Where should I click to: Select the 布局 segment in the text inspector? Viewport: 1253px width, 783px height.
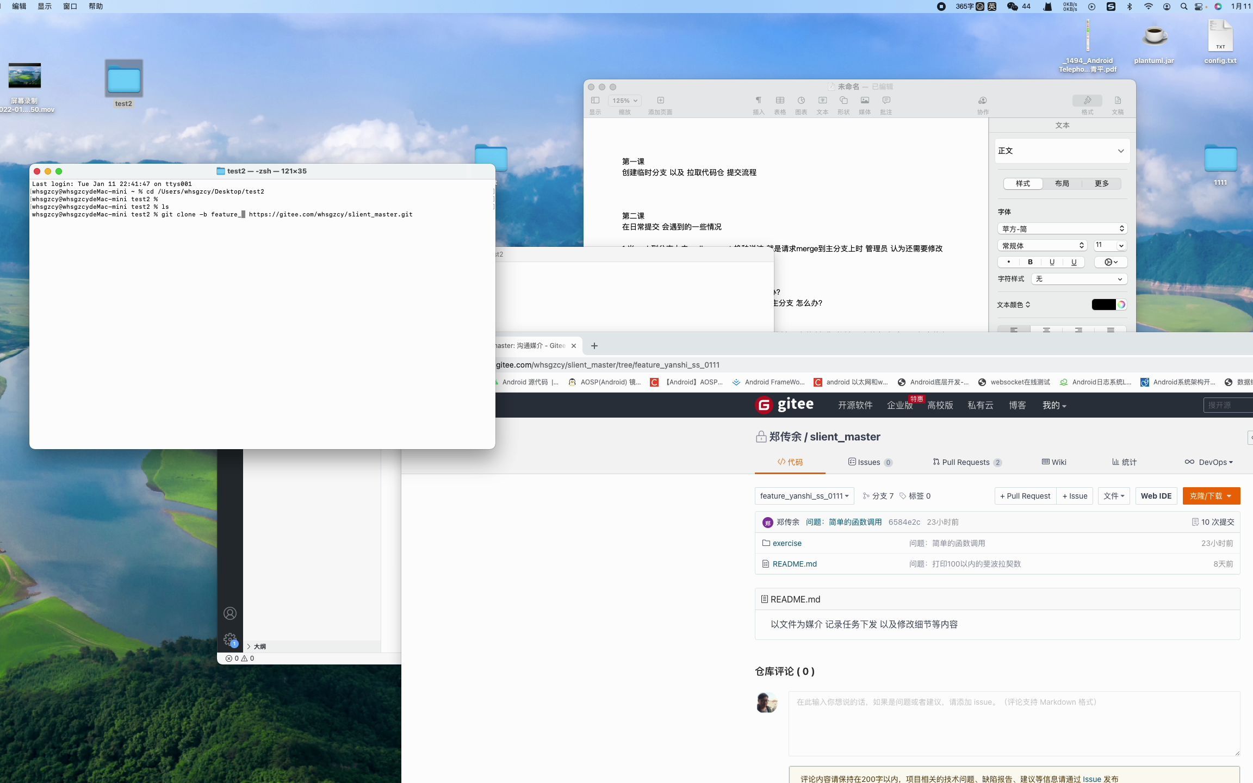point(1062,184)
